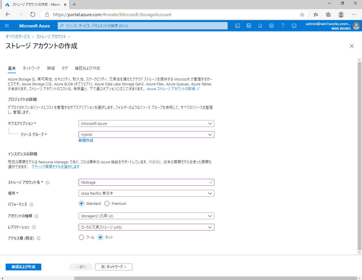Click the storage account name field
362x280 pixels.
tap(146, 182)
